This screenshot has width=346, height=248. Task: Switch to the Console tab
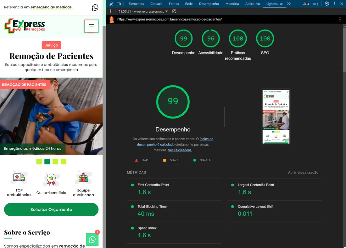156,4
